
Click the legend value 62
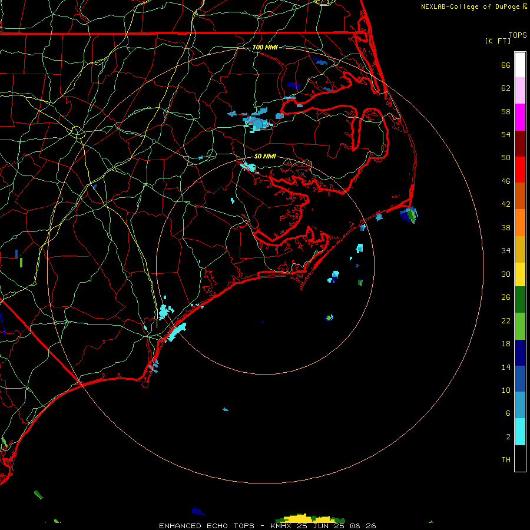click(506, 88)
